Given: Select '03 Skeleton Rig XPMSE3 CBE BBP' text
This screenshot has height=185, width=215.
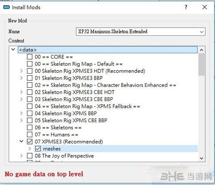Looking at the screenshot, I should (74, 99).
